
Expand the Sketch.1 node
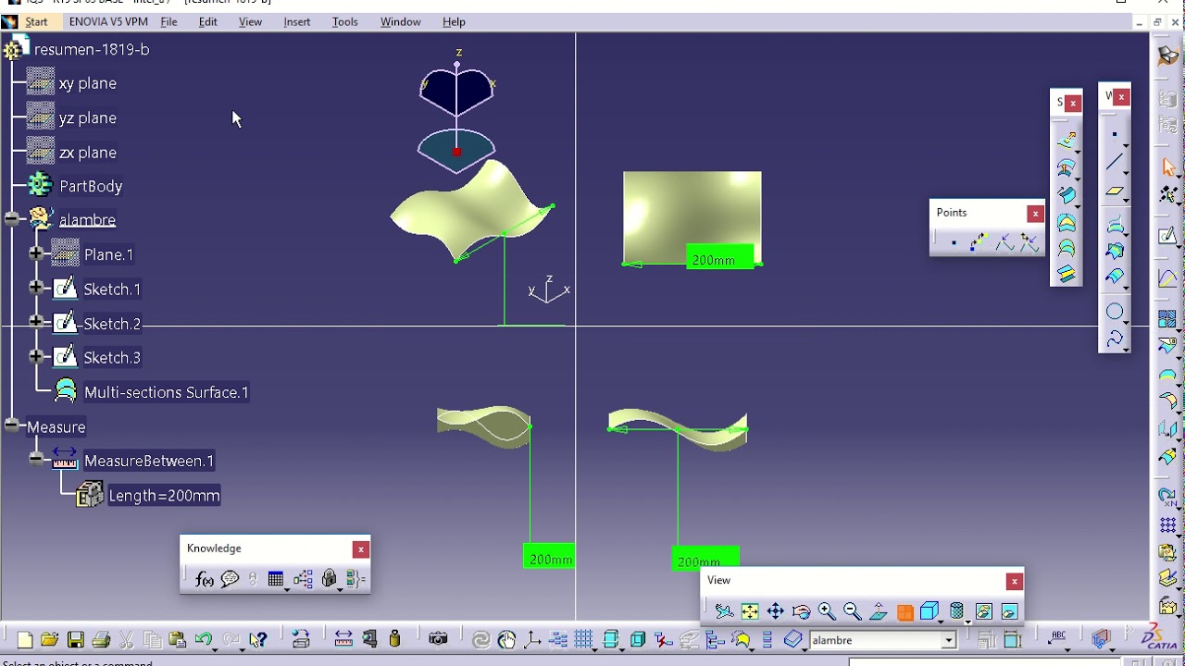pos(36,288)
